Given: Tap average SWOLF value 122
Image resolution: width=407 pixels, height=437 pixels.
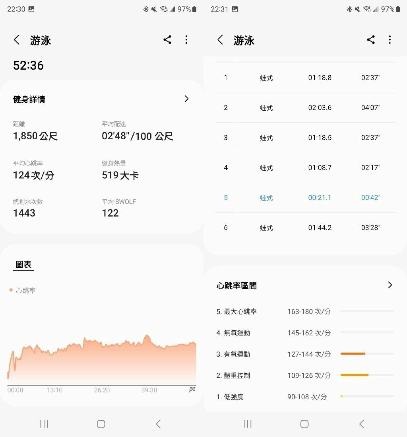Looking at the screenshot, I should click(x=110, y=213).
